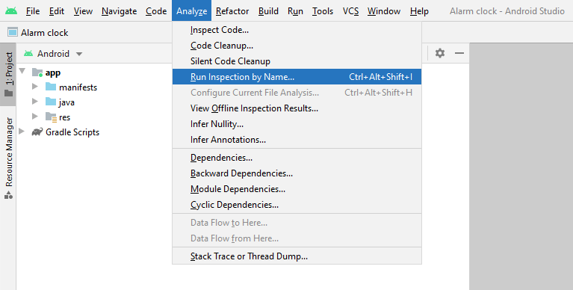Hide the project panel with minus icon
Image resolution: width=573 pixels, height=290 pixels.
pyautogui.click(x=459, y=53)
